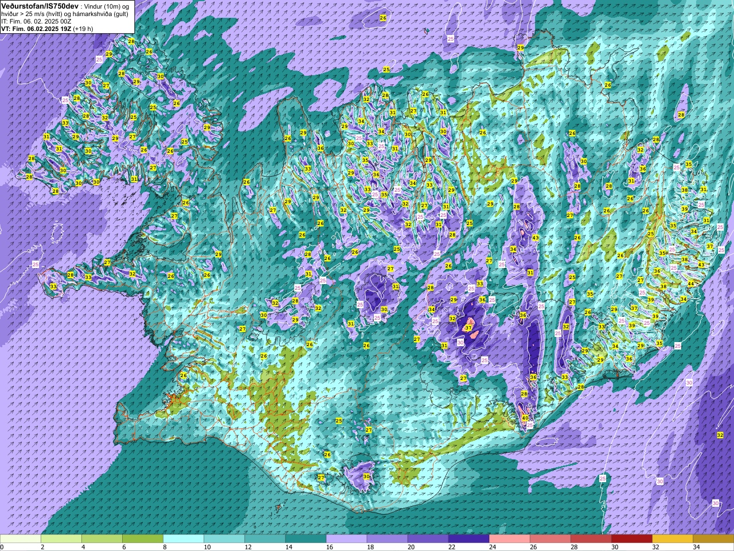
Task: Click the yellow '44' gust label
Action: (690, 284)
